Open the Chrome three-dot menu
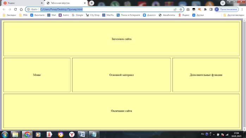 (242, 10)
